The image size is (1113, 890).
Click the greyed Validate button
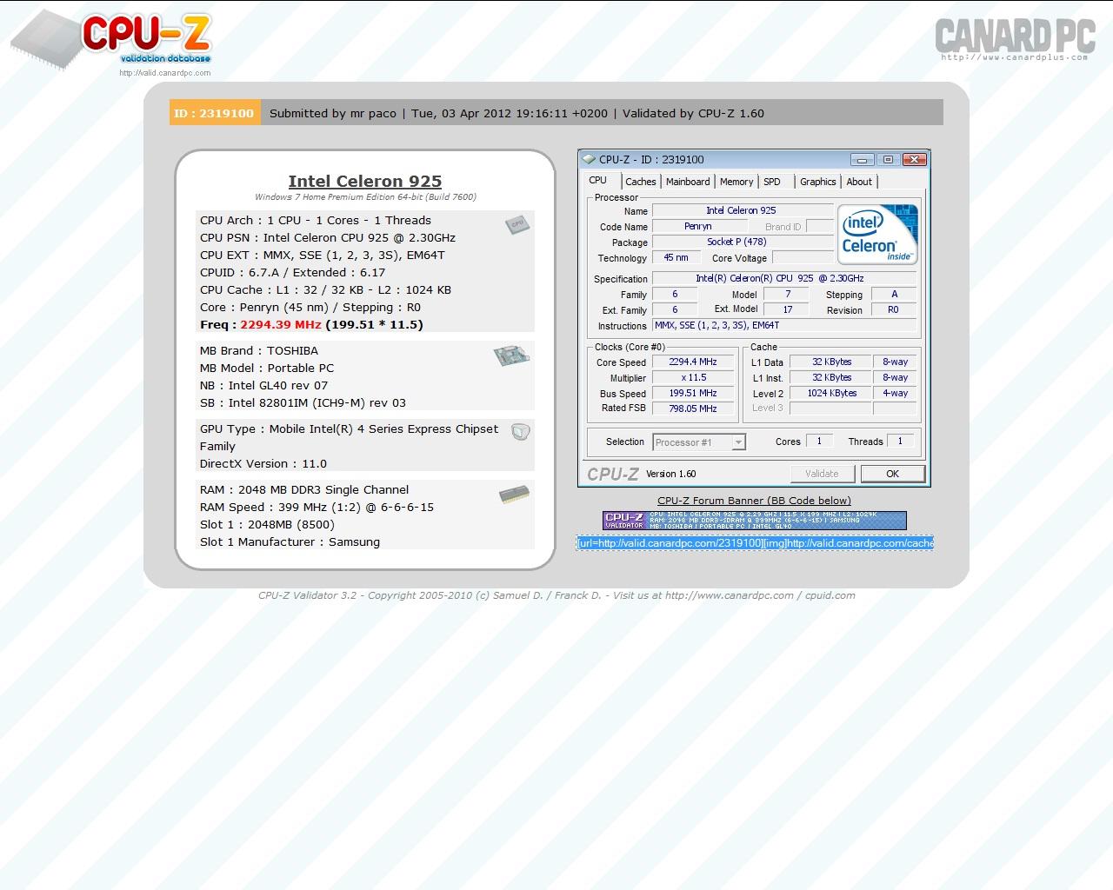[x=822, y=474]
